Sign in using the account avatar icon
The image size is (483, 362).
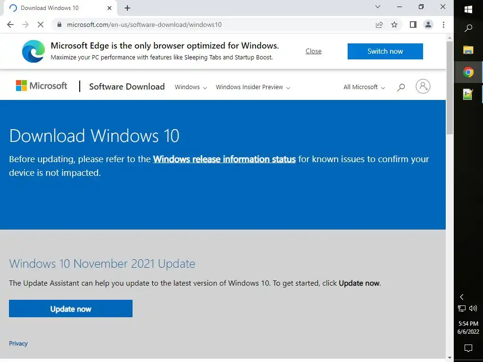(x=423, y=87)
